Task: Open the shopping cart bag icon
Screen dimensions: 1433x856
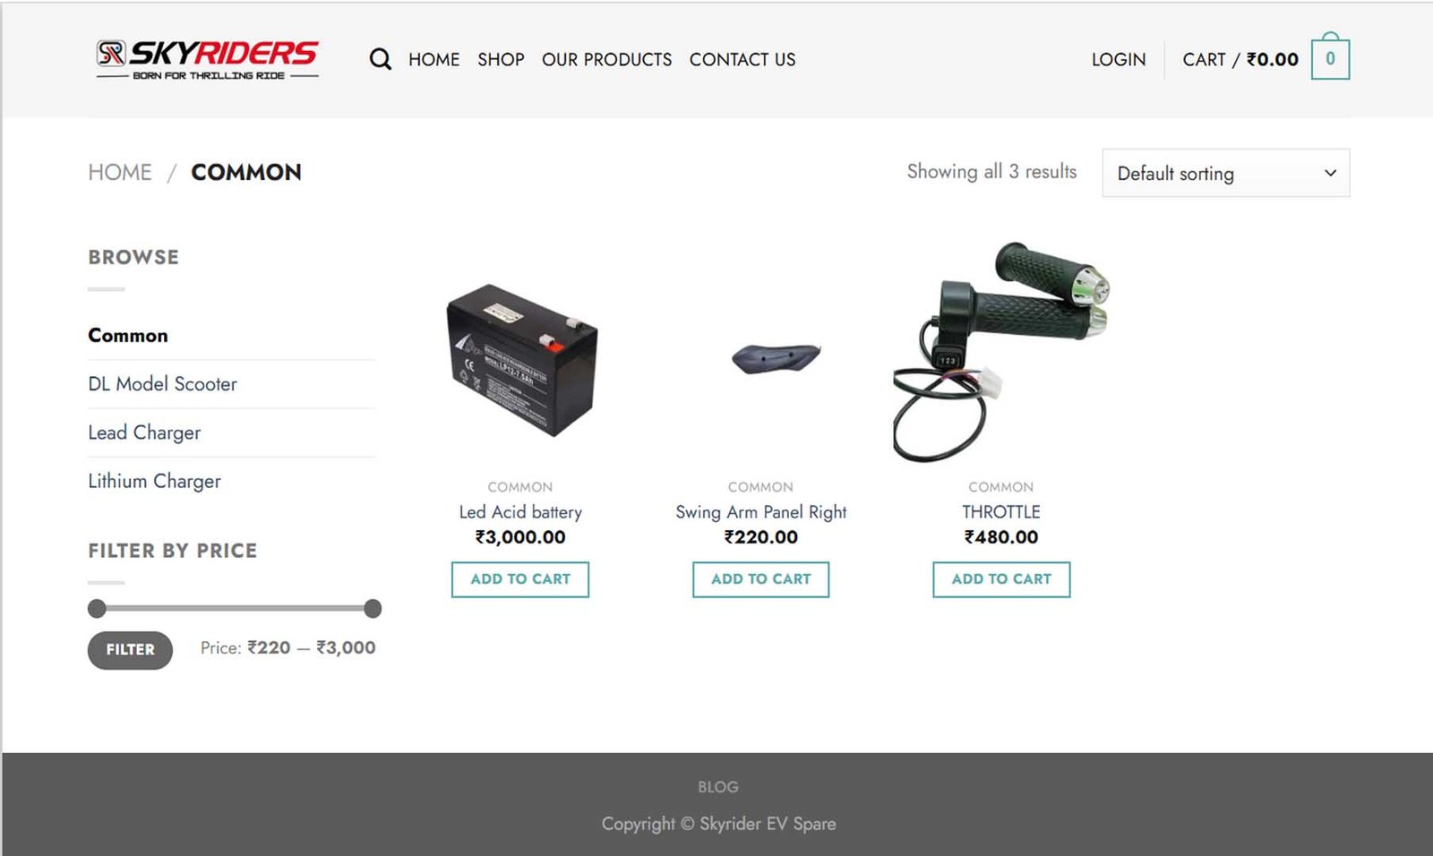Action: click(1330, 59)
